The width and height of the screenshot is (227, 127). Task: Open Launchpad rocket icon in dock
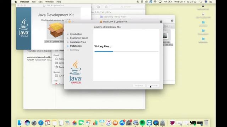pos(34,123)
